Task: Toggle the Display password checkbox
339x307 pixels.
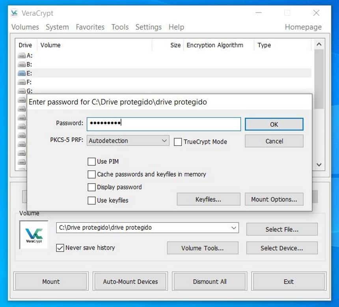Action: click(91, 187)
